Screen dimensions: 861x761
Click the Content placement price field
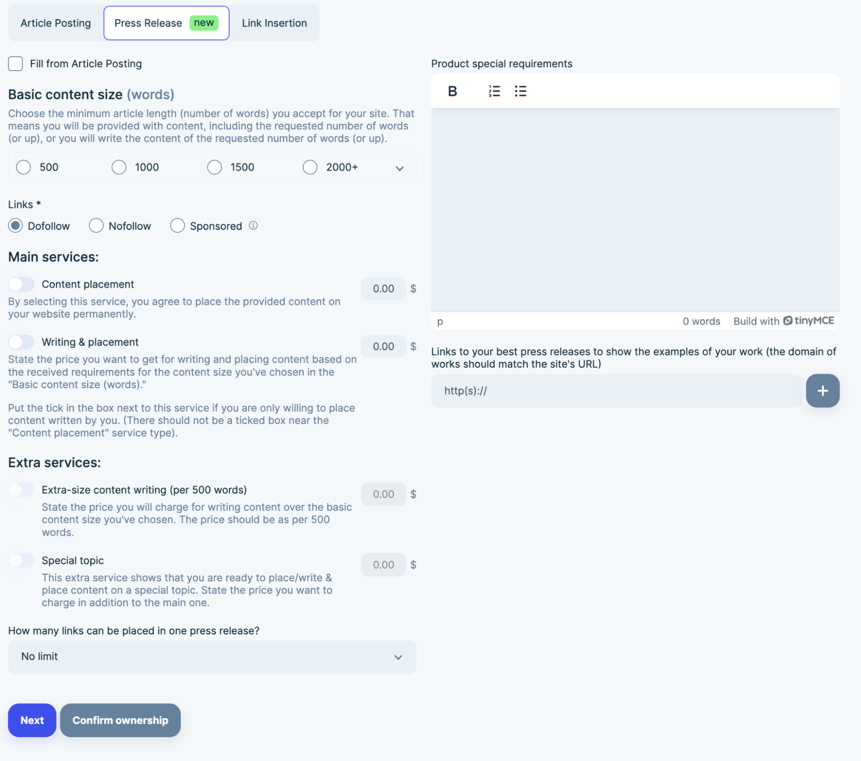coord(383,288)
